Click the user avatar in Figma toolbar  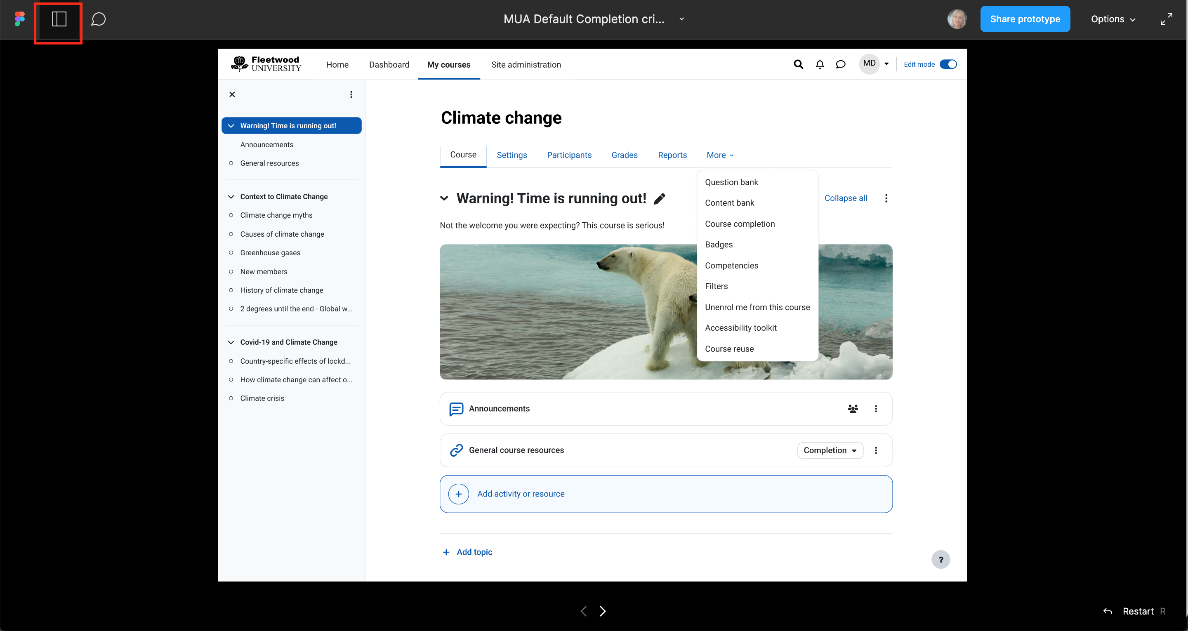pos(957,19)
